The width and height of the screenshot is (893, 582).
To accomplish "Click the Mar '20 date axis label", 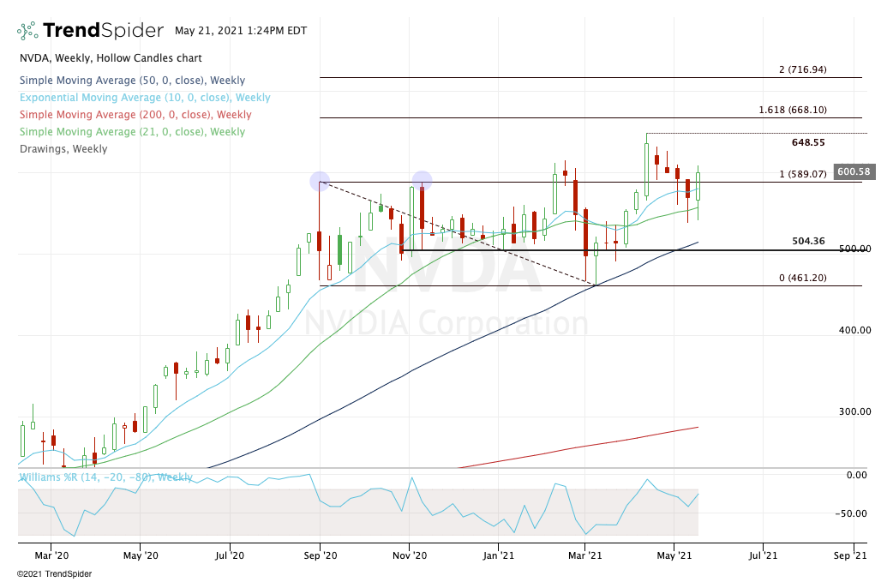I will click(x=51, y=555).
